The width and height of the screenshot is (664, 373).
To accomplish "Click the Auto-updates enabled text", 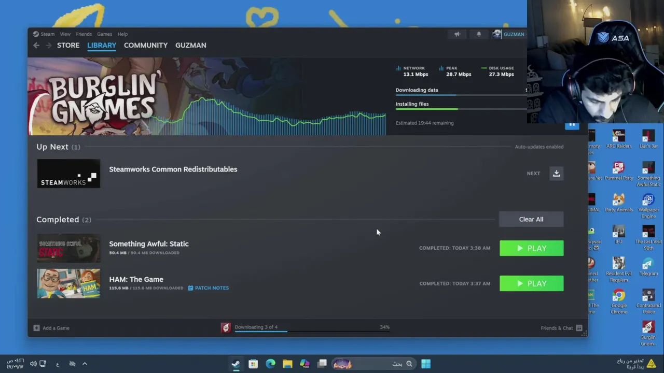I will coord(539,147).
